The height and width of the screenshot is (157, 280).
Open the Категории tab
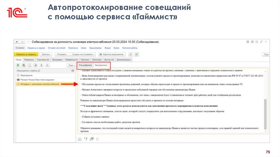97,60
